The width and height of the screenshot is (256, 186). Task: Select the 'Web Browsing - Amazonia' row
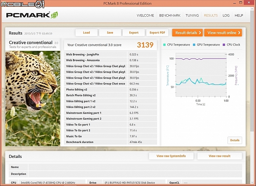click(110, 60)
